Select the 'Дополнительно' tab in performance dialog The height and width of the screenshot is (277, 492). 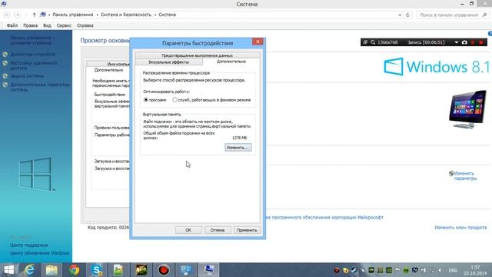tap(231, 62)
